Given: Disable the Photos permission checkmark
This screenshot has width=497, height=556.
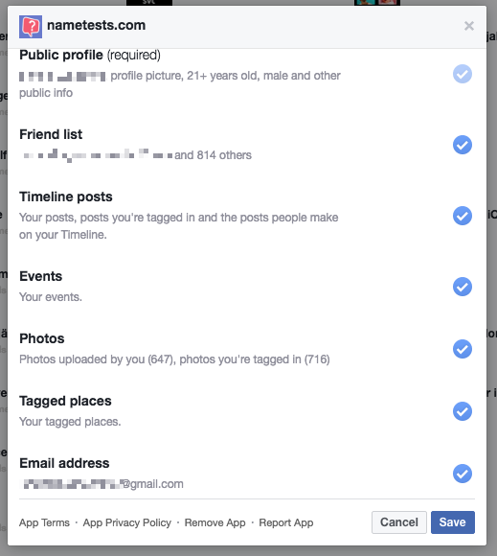Looking at the screenshot, I should tap(463, 349).
